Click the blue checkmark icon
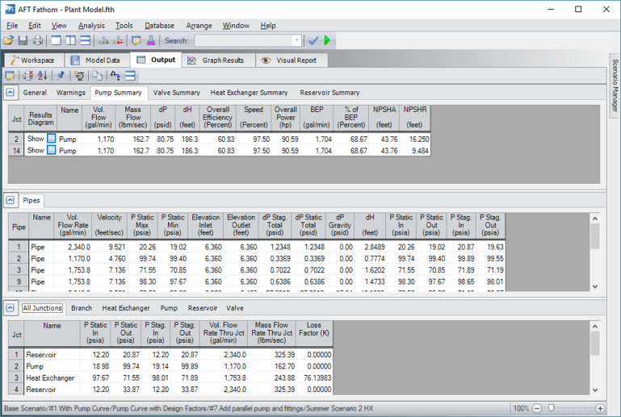The height and width of the screenshot is (417, 621). (x=313, y=40)
